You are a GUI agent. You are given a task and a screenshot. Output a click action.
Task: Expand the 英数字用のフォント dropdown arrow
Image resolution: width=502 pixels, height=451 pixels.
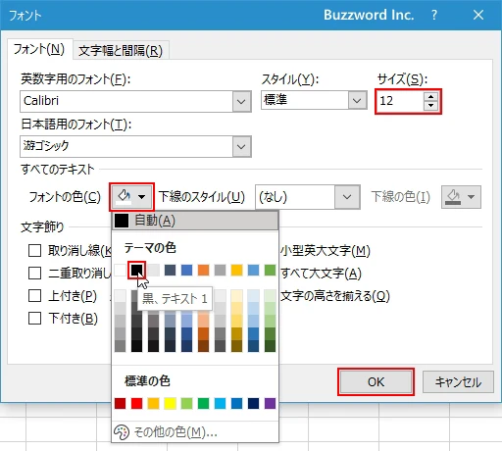(x=241, y=101)
